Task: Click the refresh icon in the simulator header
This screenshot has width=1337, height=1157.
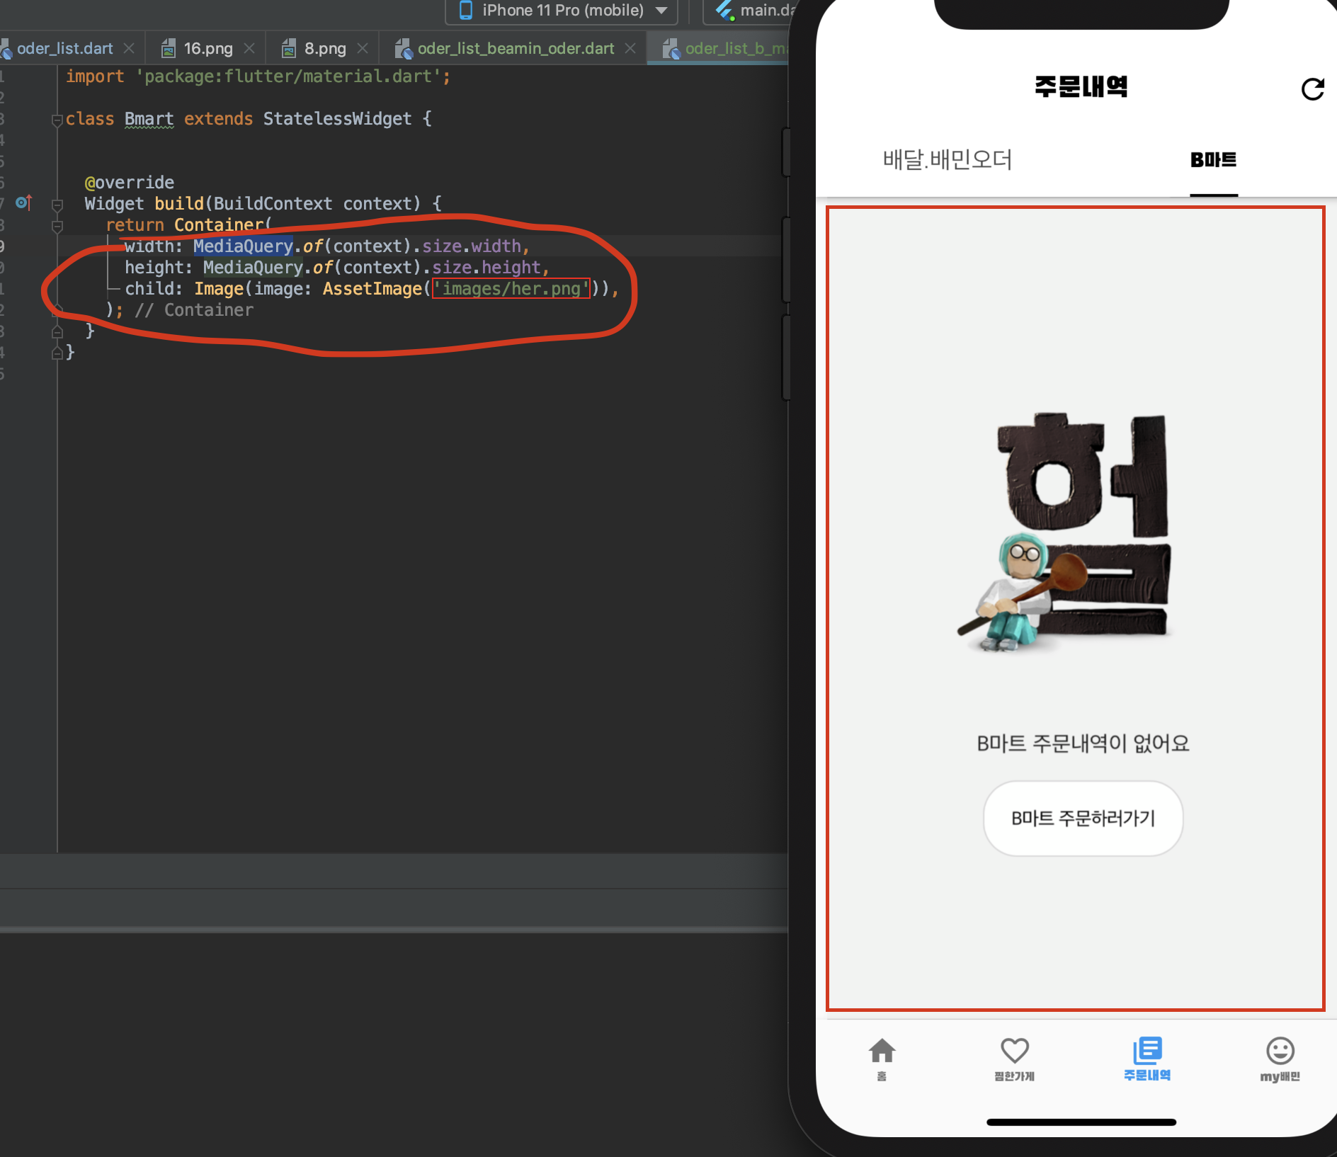Action: point(1312,89)
